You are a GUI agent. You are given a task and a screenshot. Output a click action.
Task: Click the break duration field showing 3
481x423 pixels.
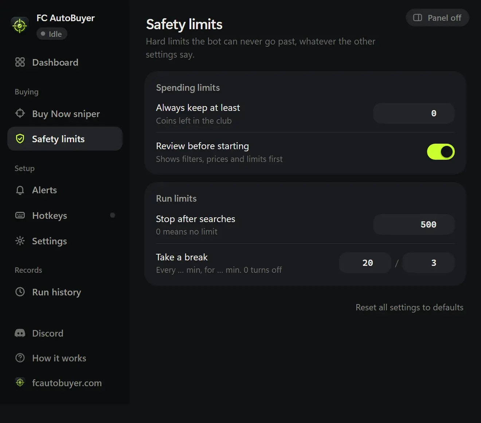pos(429,263)
